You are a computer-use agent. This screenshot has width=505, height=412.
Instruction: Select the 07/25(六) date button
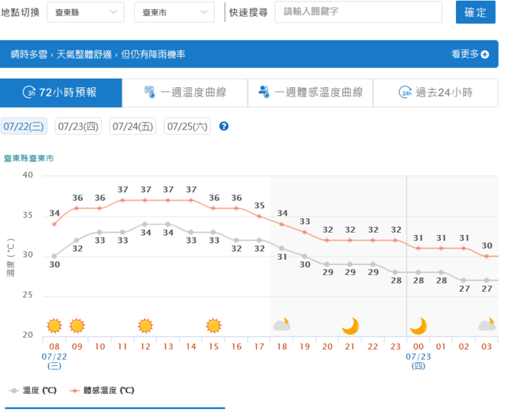coord(187,126)
